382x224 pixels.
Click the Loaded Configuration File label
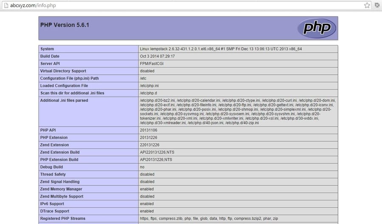tap(64, 86)
